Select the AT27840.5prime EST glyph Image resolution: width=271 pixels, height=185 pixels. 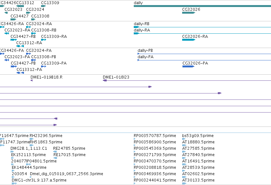184,158
